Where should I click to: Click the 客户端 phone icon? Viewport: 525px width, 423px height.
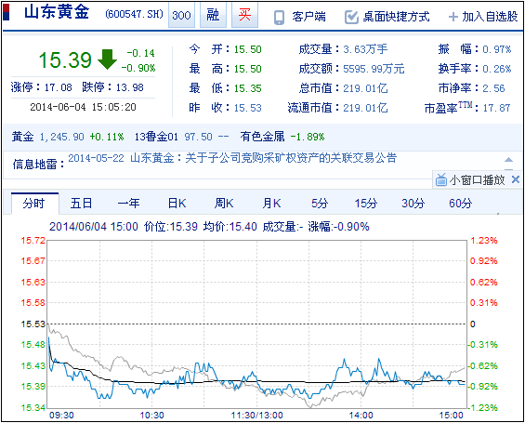point(279,18)
